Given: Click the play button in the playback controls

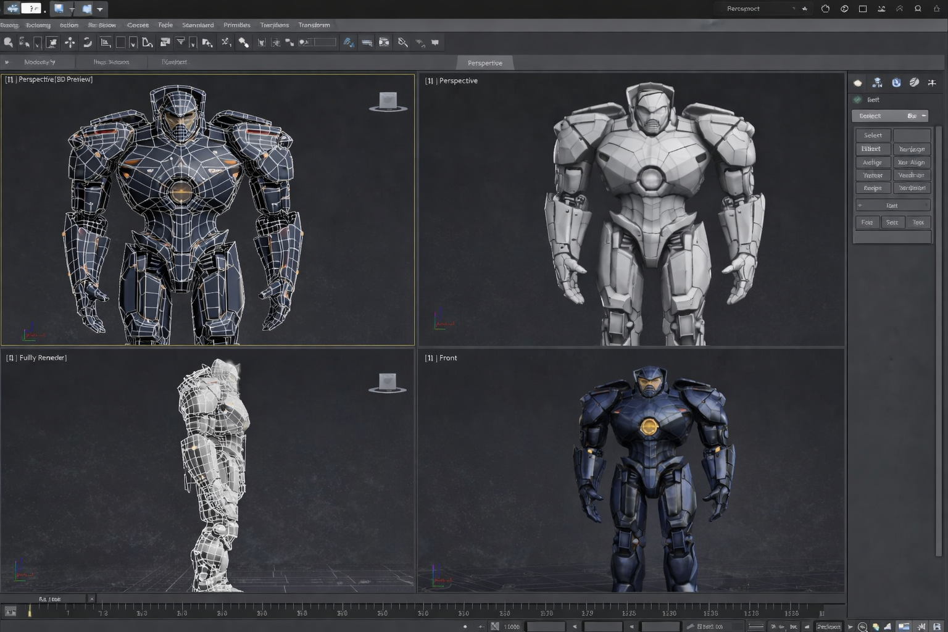Looking at the screenshot, I should click(x=849, y=626).
